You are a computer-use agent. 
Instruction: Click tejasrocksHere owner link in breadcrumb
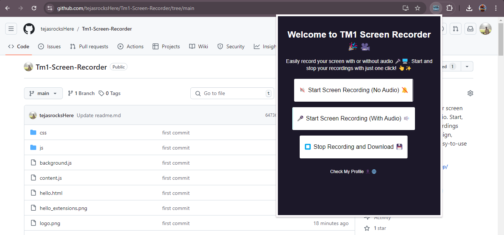click(x=57, y=29)
